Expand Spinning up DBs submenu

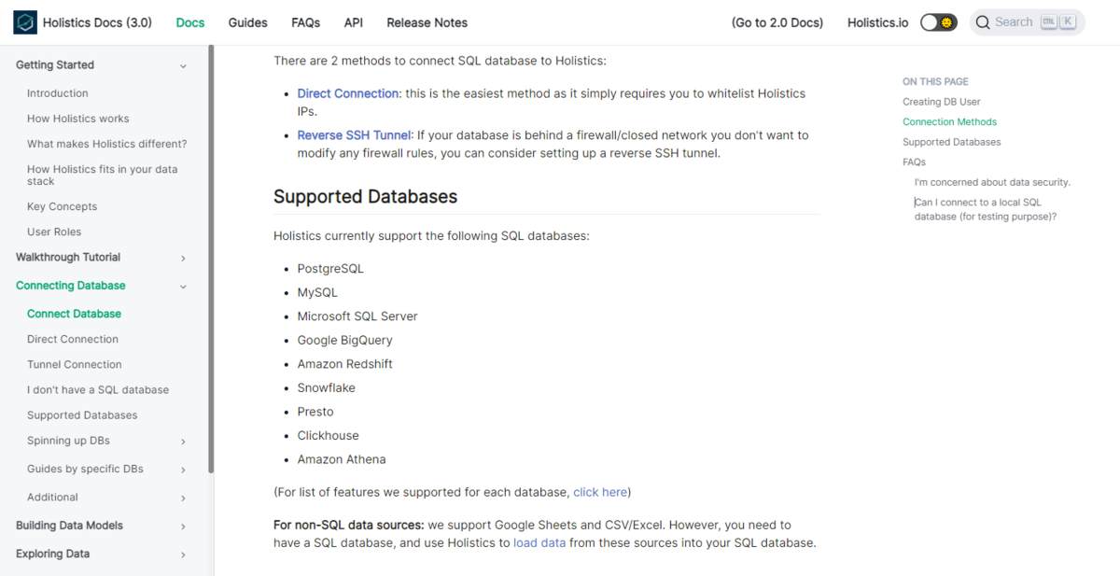[183, 441]
